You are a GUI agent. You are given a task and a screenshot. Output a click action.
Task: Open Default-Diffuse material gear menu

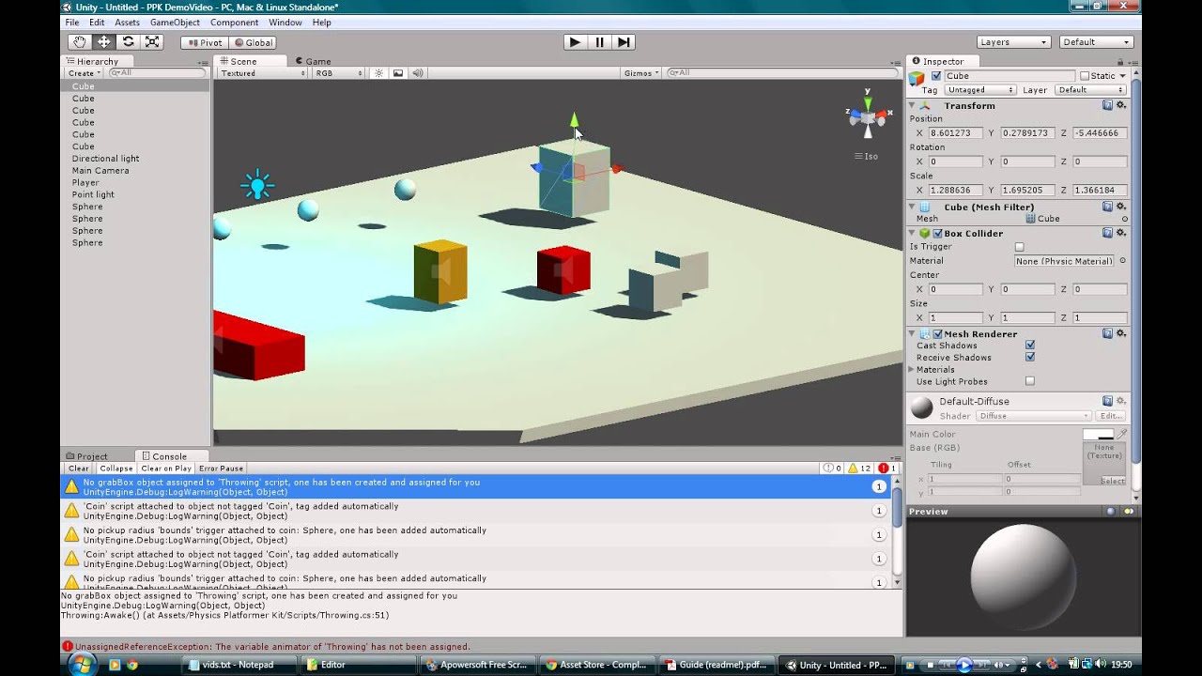(1121, 401)
